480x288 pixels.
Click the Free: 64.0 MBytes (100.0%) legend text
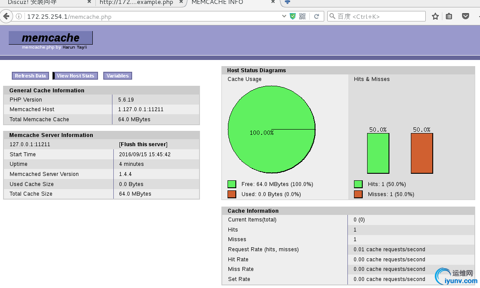tap(277, 184)
